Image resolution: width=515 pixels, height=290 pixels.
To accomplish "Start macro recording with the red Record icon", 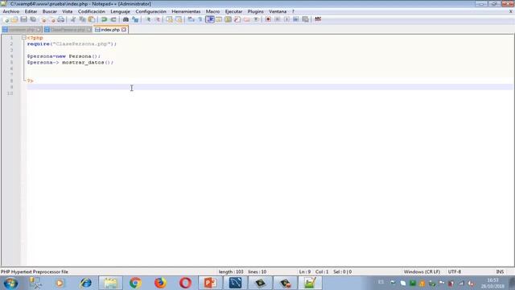I will coord(268,19).
